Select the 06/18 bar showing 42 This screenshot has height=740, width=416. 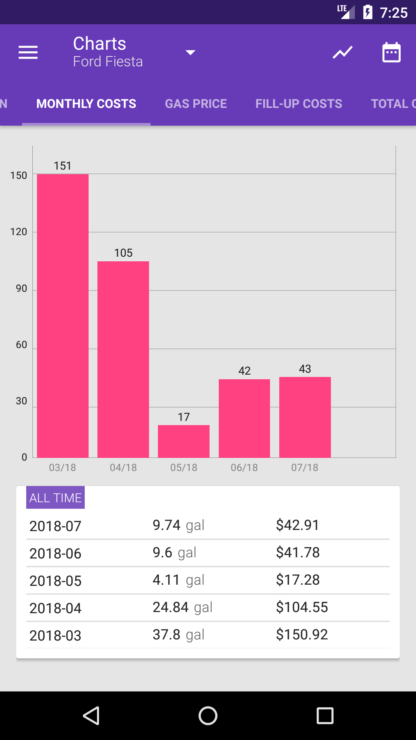(244, 418)
